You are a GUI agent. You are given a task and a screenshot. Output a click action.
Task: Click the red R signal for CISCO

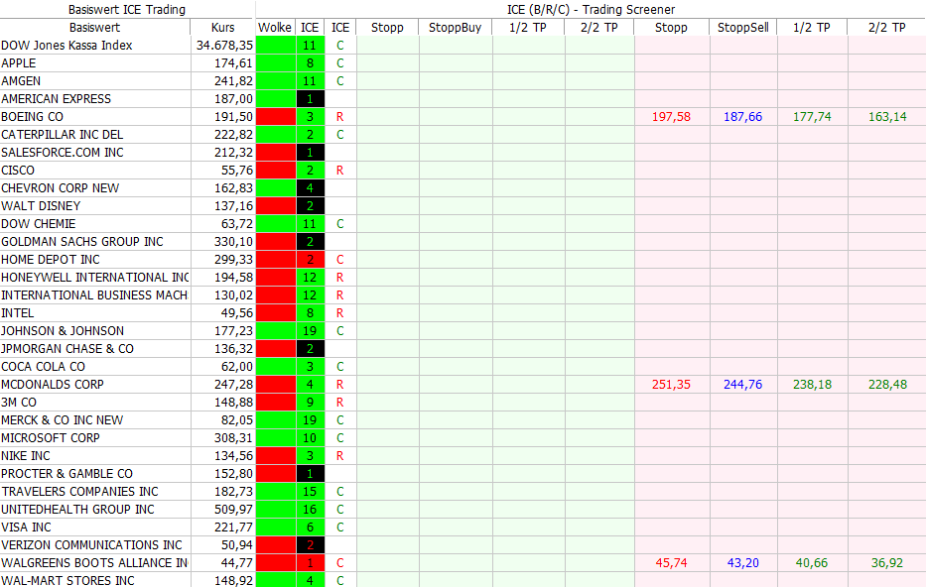(339, 171)
